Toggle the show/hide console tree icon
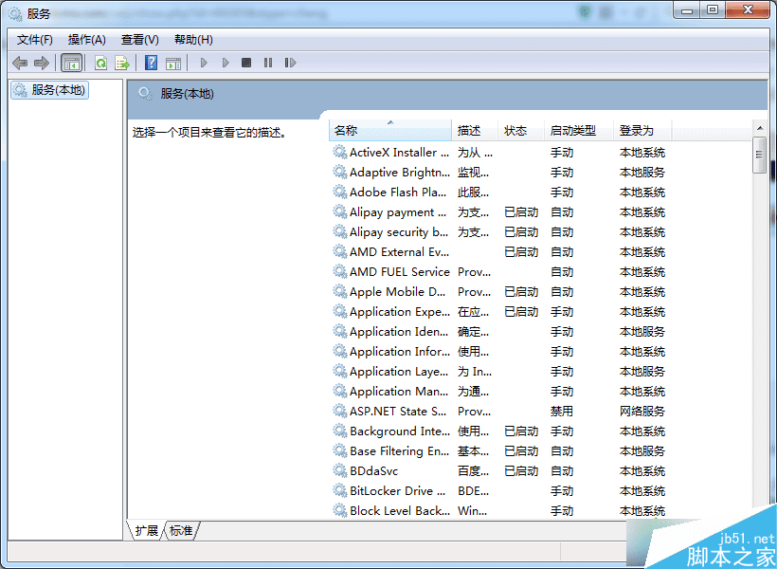This screenshot has height=569, width=777. click(71, 63)
